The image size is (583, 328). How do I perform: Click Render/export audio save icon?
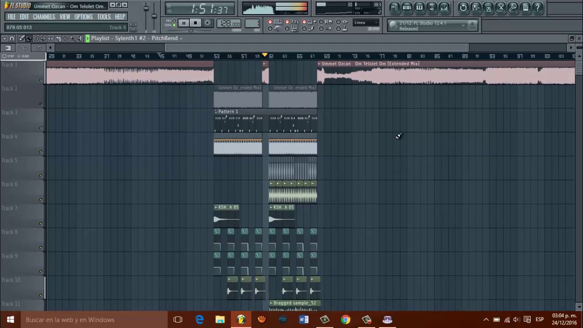coord(488,7)
